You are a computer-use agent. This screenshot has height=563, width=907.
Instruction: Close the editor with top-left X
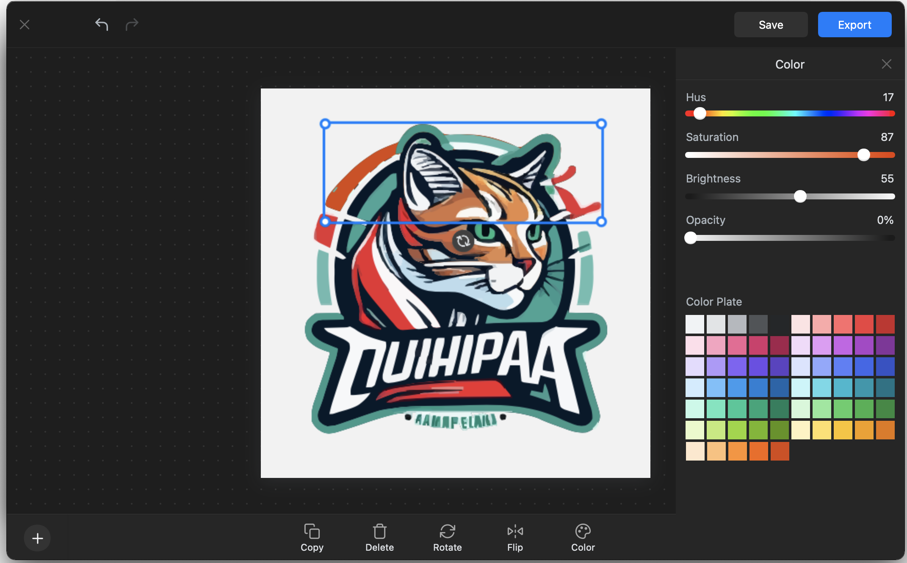25,25
